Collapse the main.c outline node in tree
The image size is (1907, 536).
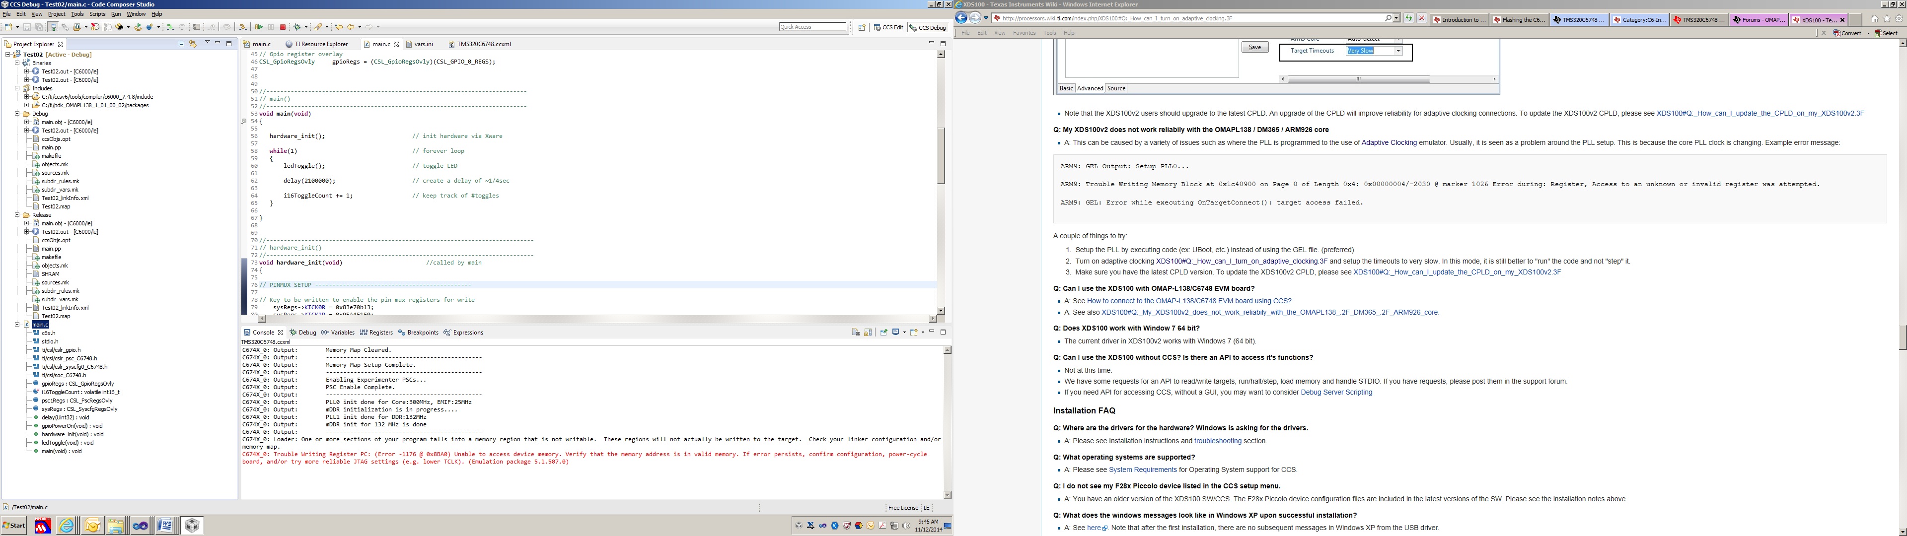(x=17, y=324)
